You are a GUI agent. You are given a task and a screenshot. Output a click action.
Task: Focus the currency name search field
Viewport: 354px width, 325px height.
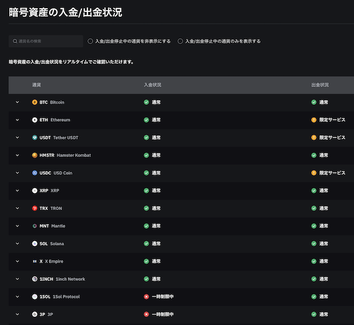click(46, 41)
